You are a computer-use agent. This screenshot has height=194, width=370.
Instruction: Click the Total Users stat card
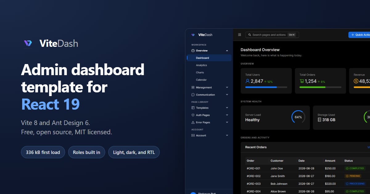[x=266, y=81]
